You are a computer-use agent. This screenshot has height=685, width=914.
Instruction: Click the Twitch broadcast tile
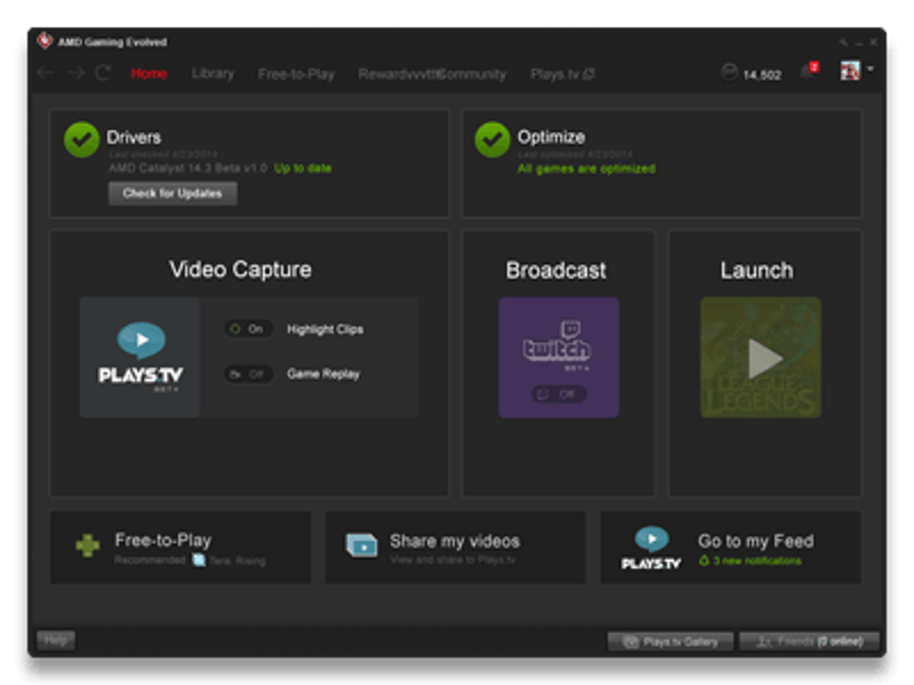(558, 357)
